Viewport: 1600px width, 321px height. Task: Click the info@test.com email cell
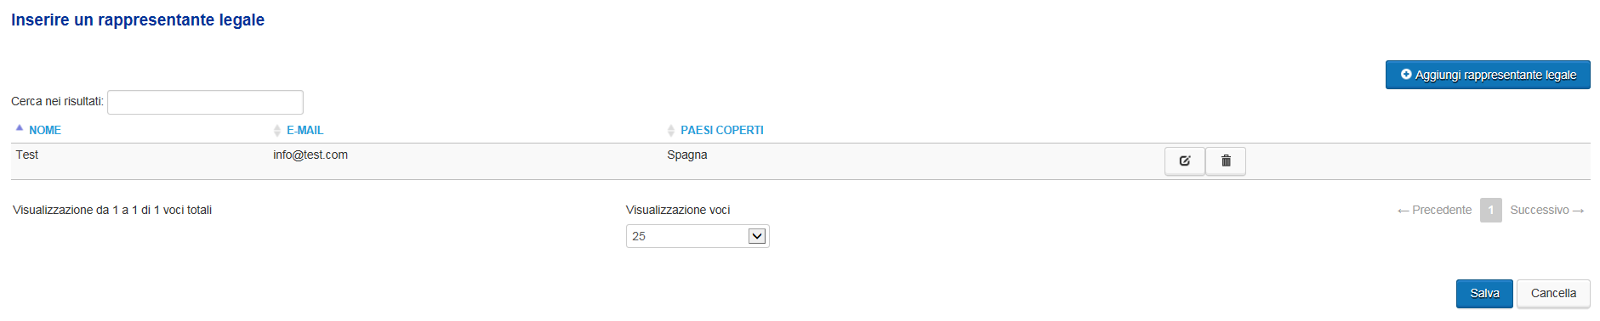[310, 155]
